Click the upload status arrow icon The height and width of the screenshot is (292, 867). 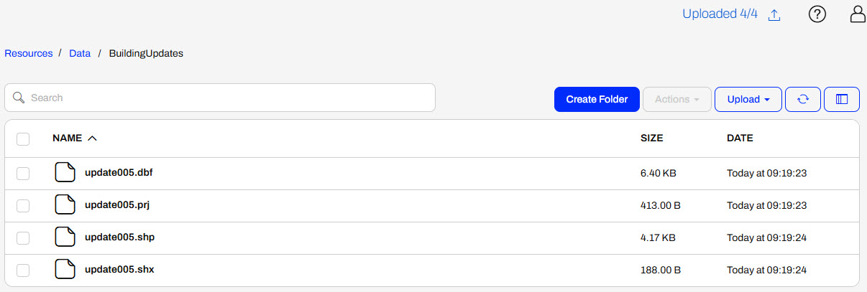pyautogui.click(x=774, y=15)
